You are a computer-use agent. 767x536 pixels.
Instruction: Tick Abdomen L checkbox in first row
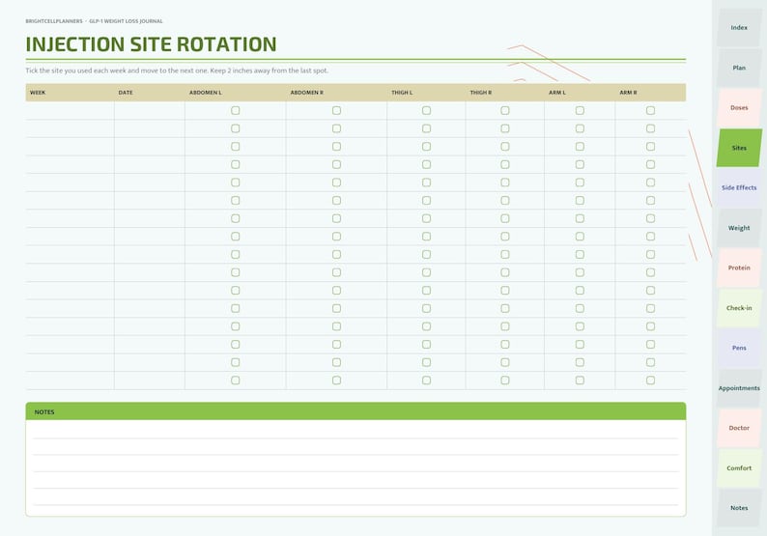[236, 110]
